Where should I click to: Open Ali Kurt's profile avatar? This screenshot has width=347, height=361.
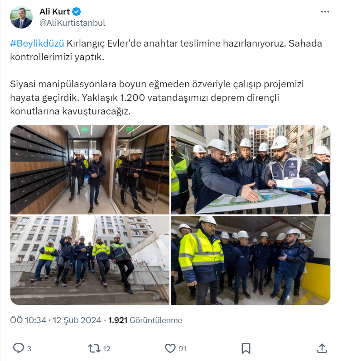pyautogui.click(x=21, y=17)
